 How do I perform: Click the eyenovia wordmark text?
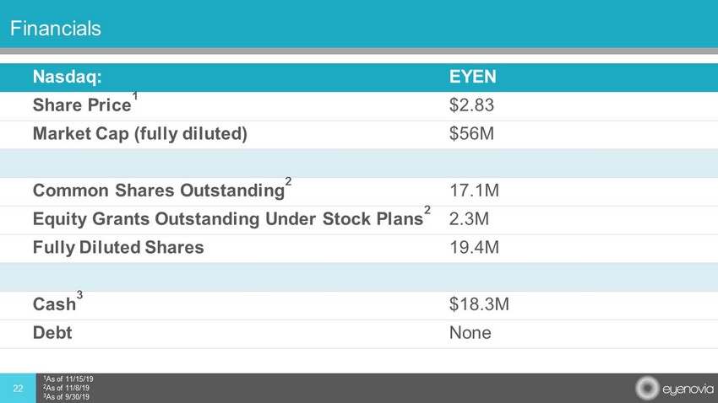pyautogui.click(x=683, y=390)
